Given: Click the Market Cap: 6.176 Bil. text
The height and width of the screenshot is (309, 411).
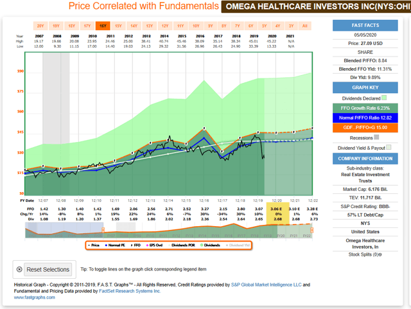Looking at the screenshot, I should click(365, 190).
